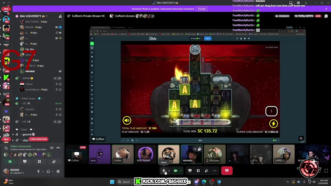Select BAU TASHA participant tile
The image size is (331, 186).
pos(145,154)
